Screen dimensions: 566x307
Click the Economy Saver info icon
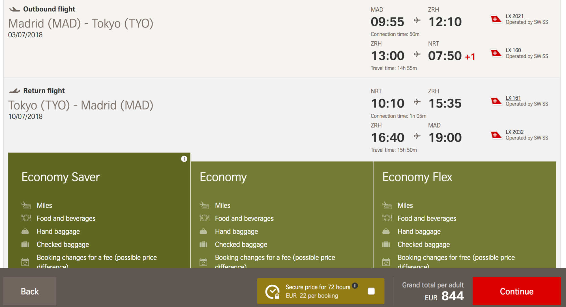click(x=184, y=159)
